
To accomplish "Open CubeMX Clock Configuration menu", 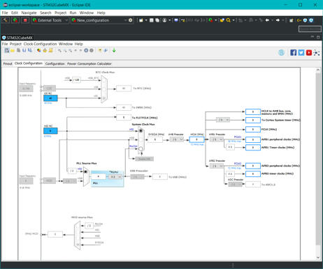I will click(x=40, y=44).
